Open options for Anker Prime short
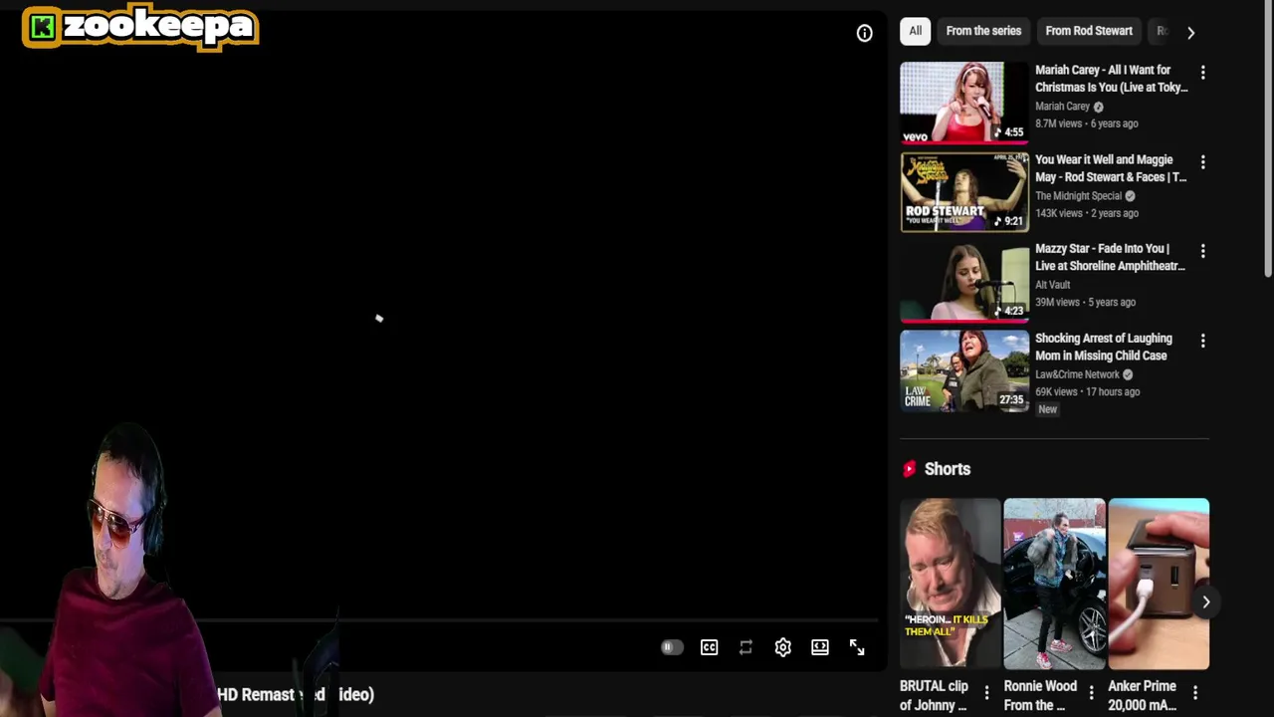Viewport: 1274px width, 717px height. [1194, 692]
